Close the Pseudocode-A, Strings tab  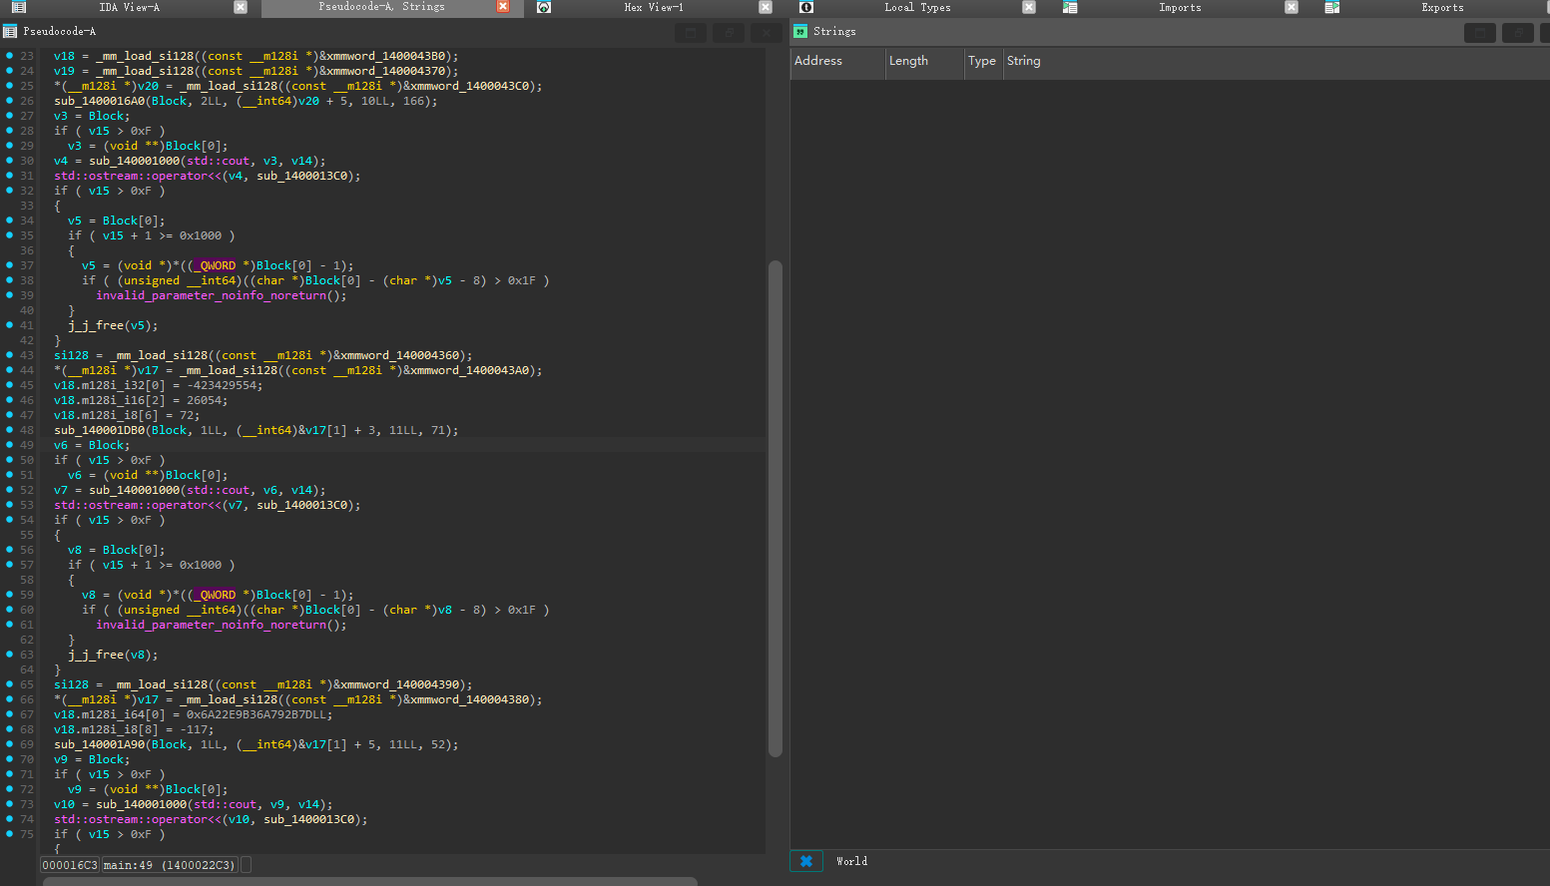point(503,7)
